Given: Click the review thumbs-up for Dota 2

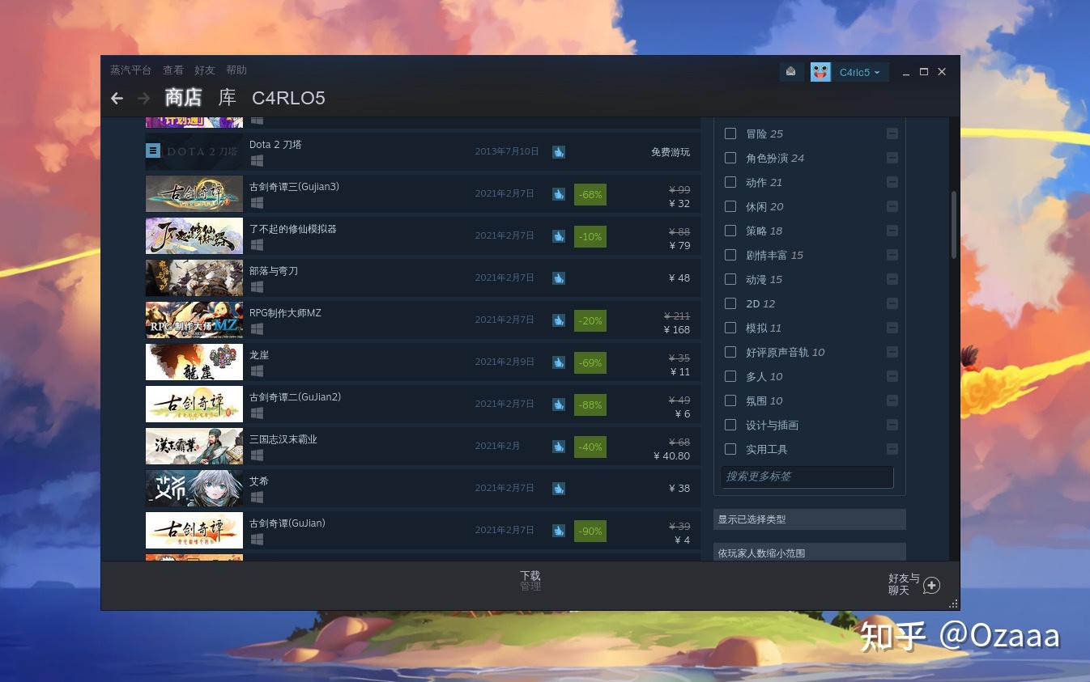Looking at the screenshot, I should (x=559, y=151).
